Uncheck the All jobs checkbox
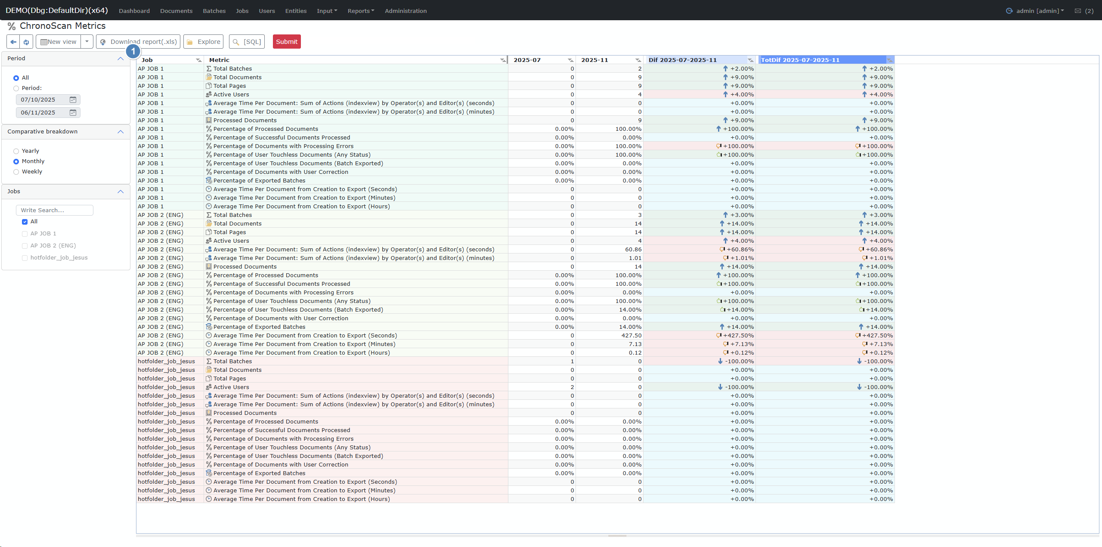The width and height of the screenshot is (1102, 547). pos(25,222)
